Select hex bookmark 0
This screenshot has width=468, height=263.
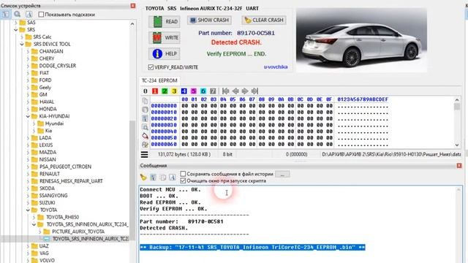coord(145,91)
